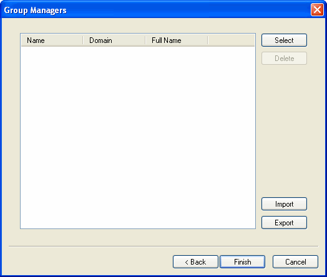Click the grayed-out Delete button
Image resolution: width=327 pixels, height=277 pixels.
coord(284,59)
